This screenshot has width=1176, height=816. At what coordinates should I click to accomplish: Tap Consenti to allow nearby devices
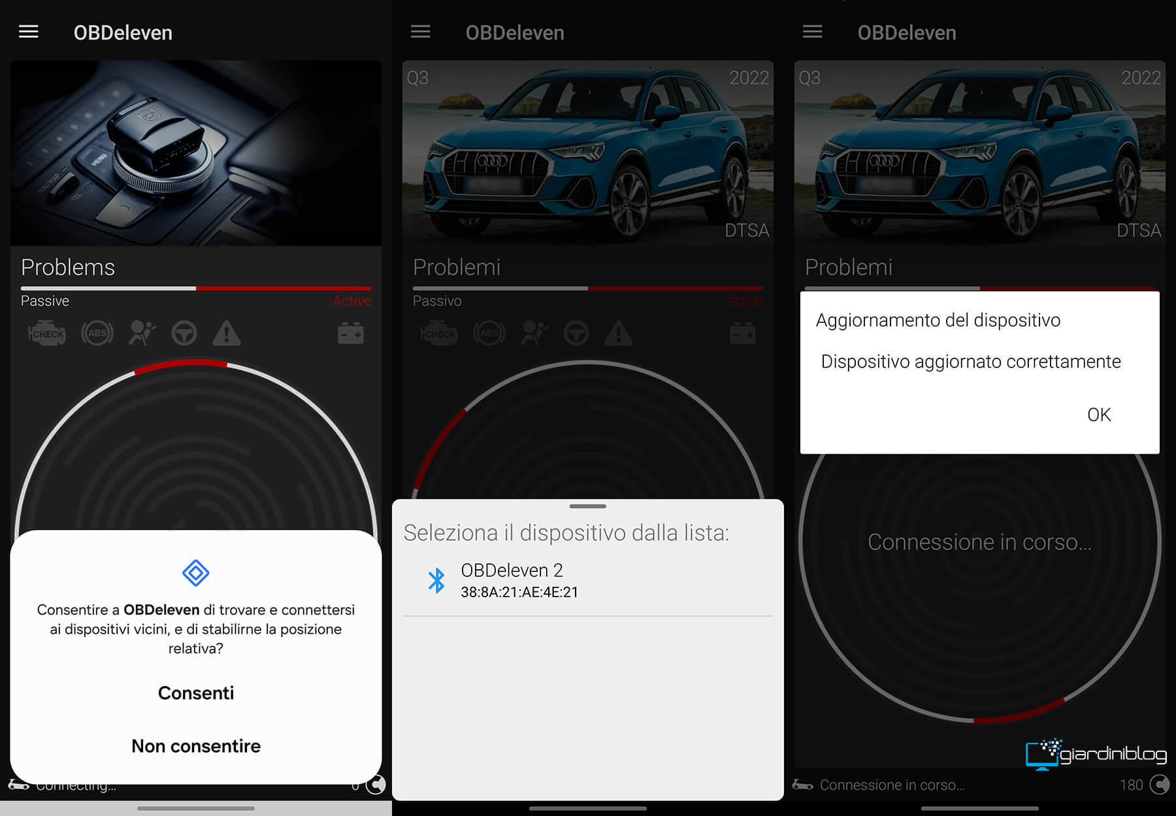tap(196, 693)
